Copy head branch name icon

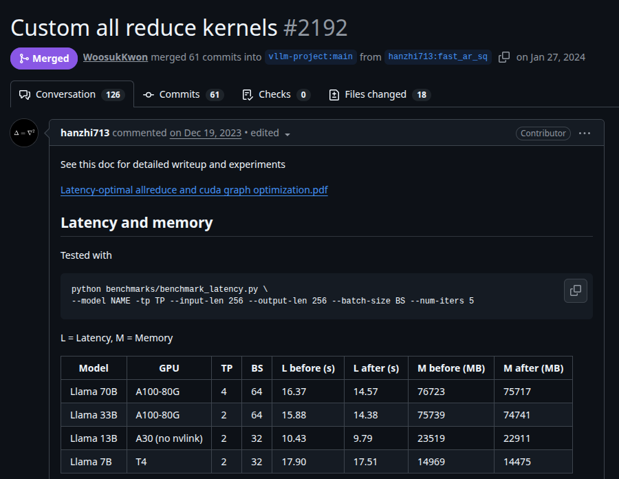(x=503, y=57)
